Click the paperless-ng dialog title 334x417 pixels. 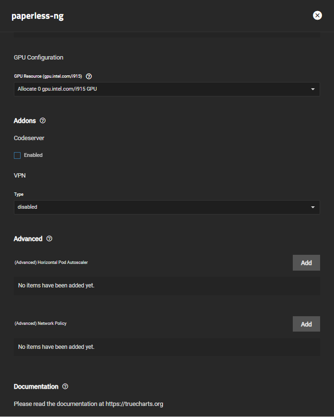pos(37,16)
